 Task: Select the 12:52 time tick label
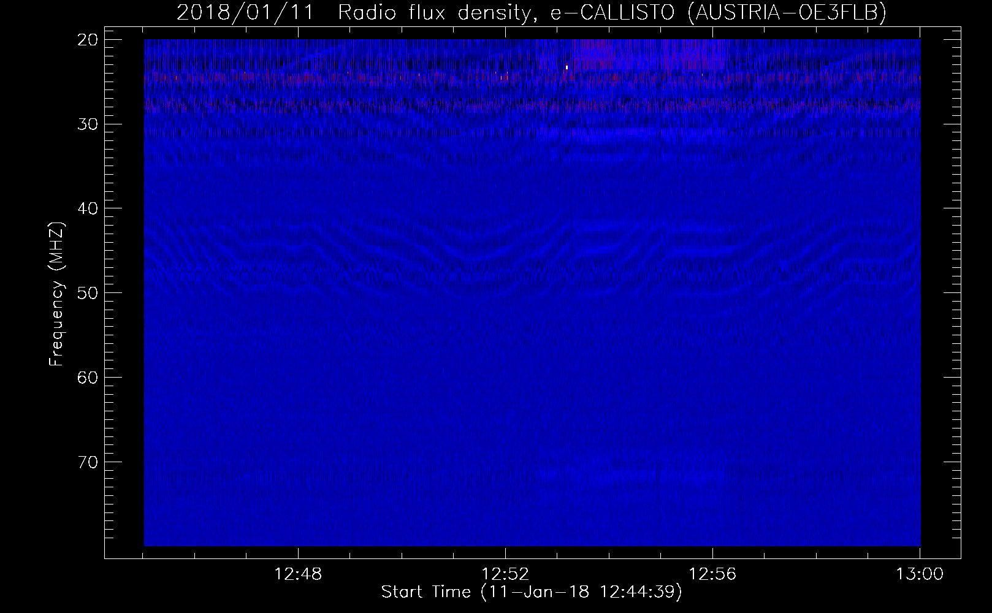pos(505,574)
